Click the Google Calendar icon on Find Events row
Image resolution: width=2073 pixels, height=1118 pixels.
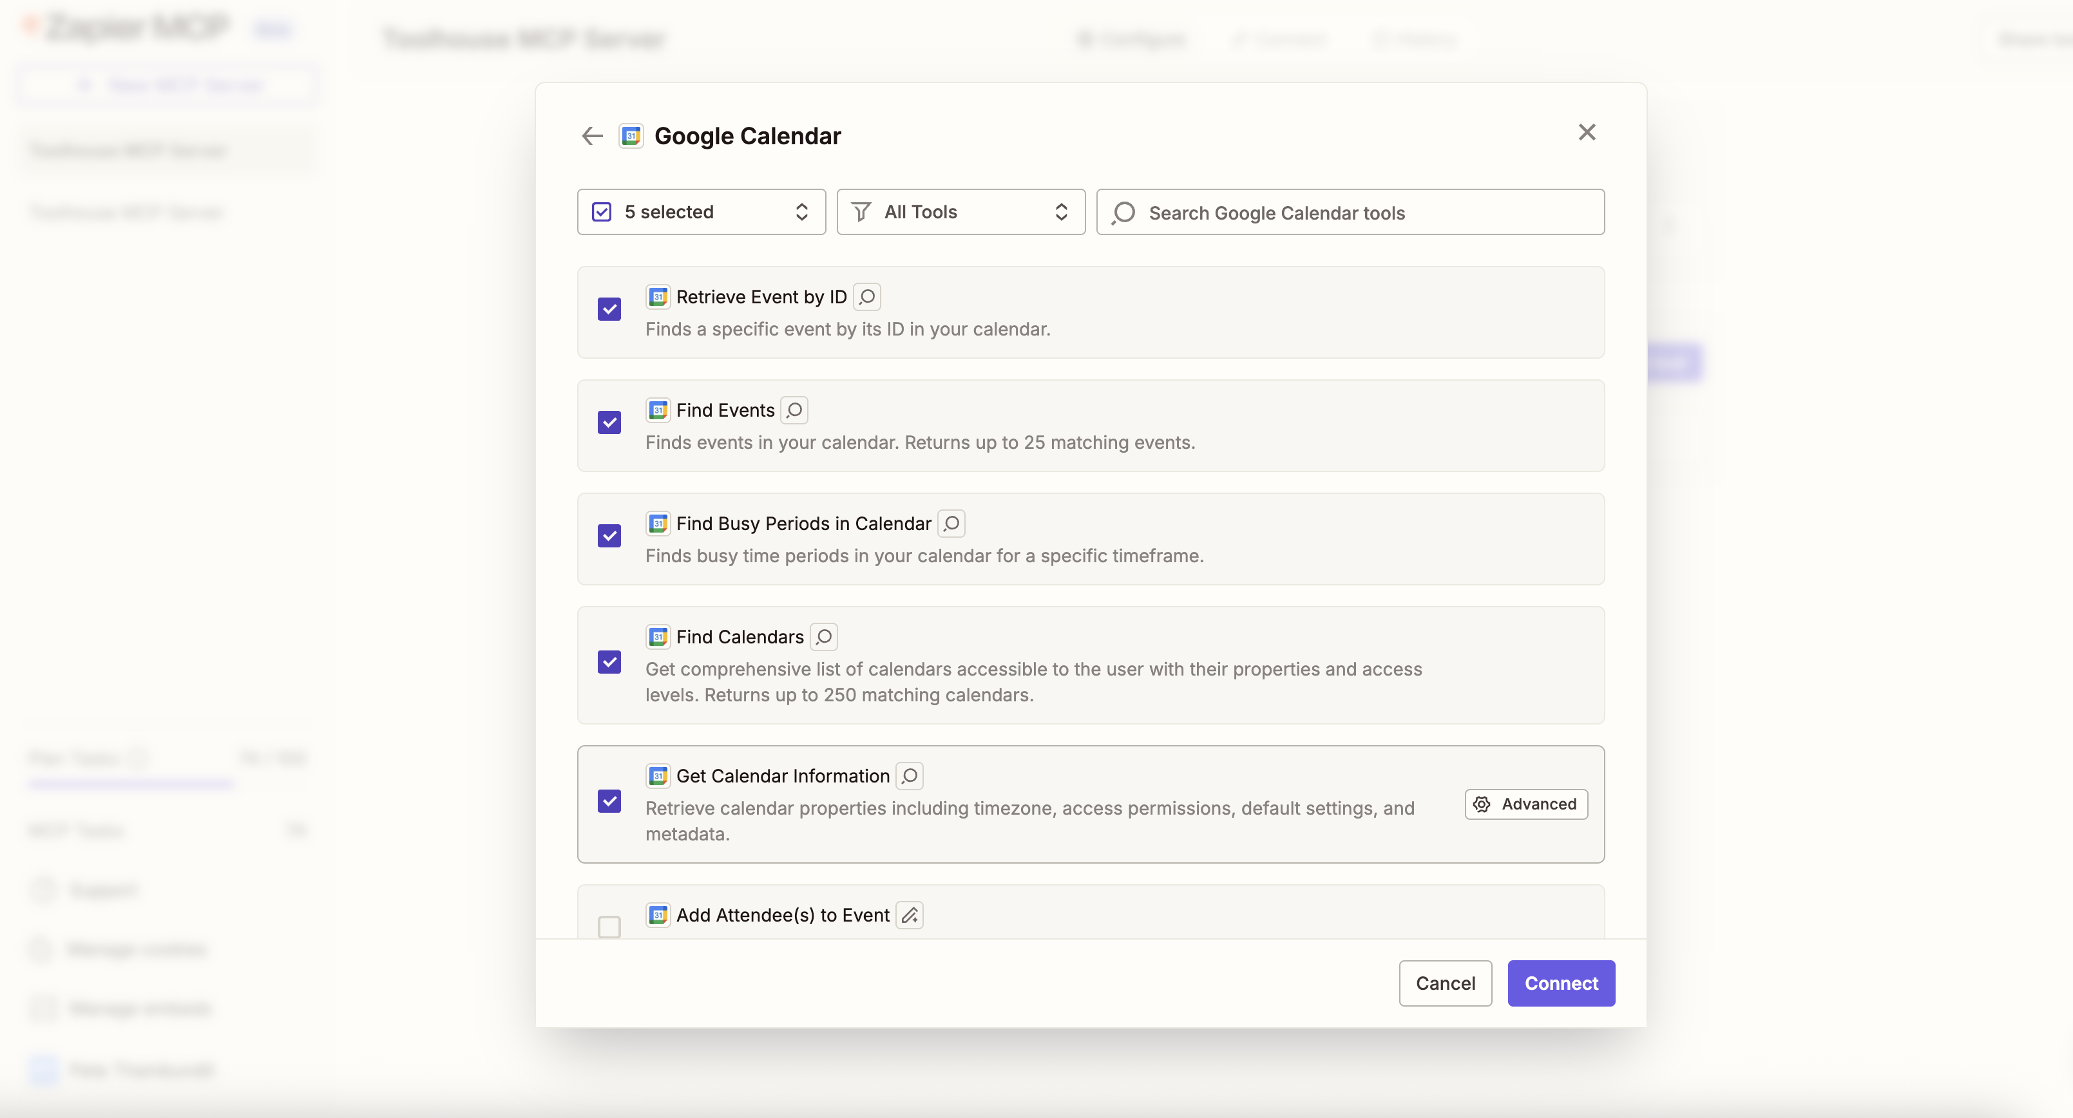[658, 410]
